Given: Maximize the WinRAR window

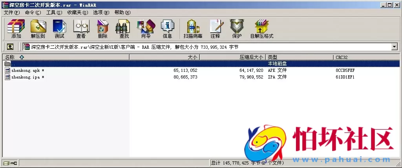Looking at the screenshot, I should pos(389,5).
